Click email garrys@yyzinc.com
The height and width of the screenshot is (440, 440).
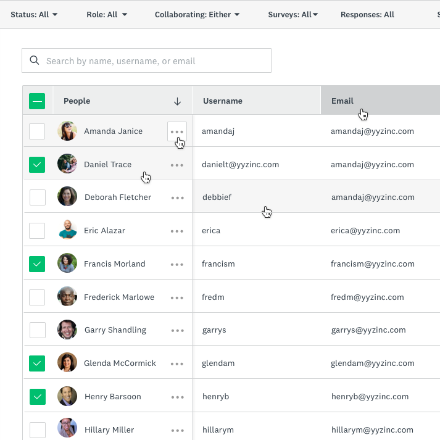(368, 330)
